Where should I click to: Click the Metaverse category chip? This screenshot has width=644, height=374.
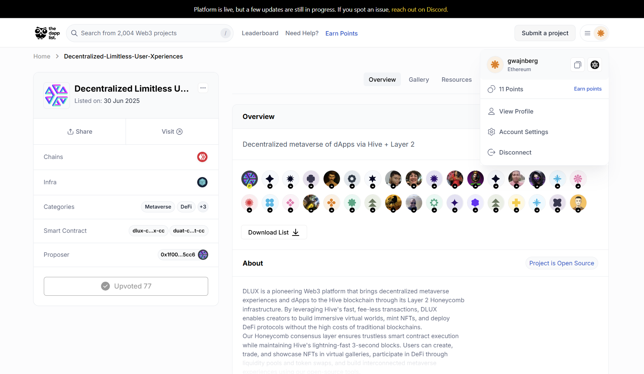pyautogui.click(x=158, y=207)
